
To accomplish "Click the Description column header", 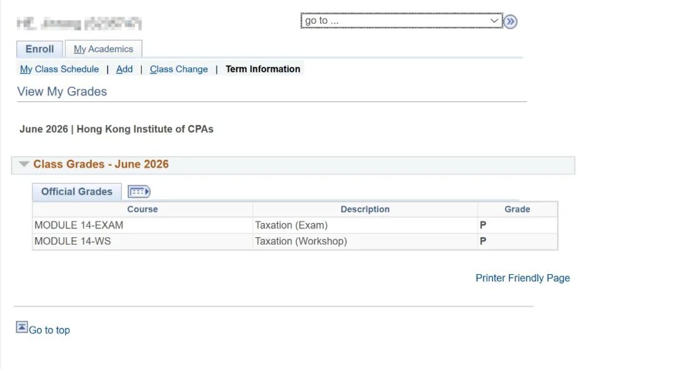I will [x=365, y=209].
